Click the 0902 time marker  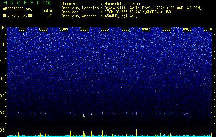(x=43, y=29)
